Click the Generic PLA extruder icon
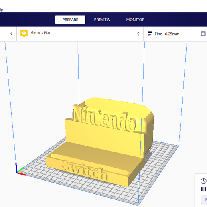207x207 pixels. (24, 34)
